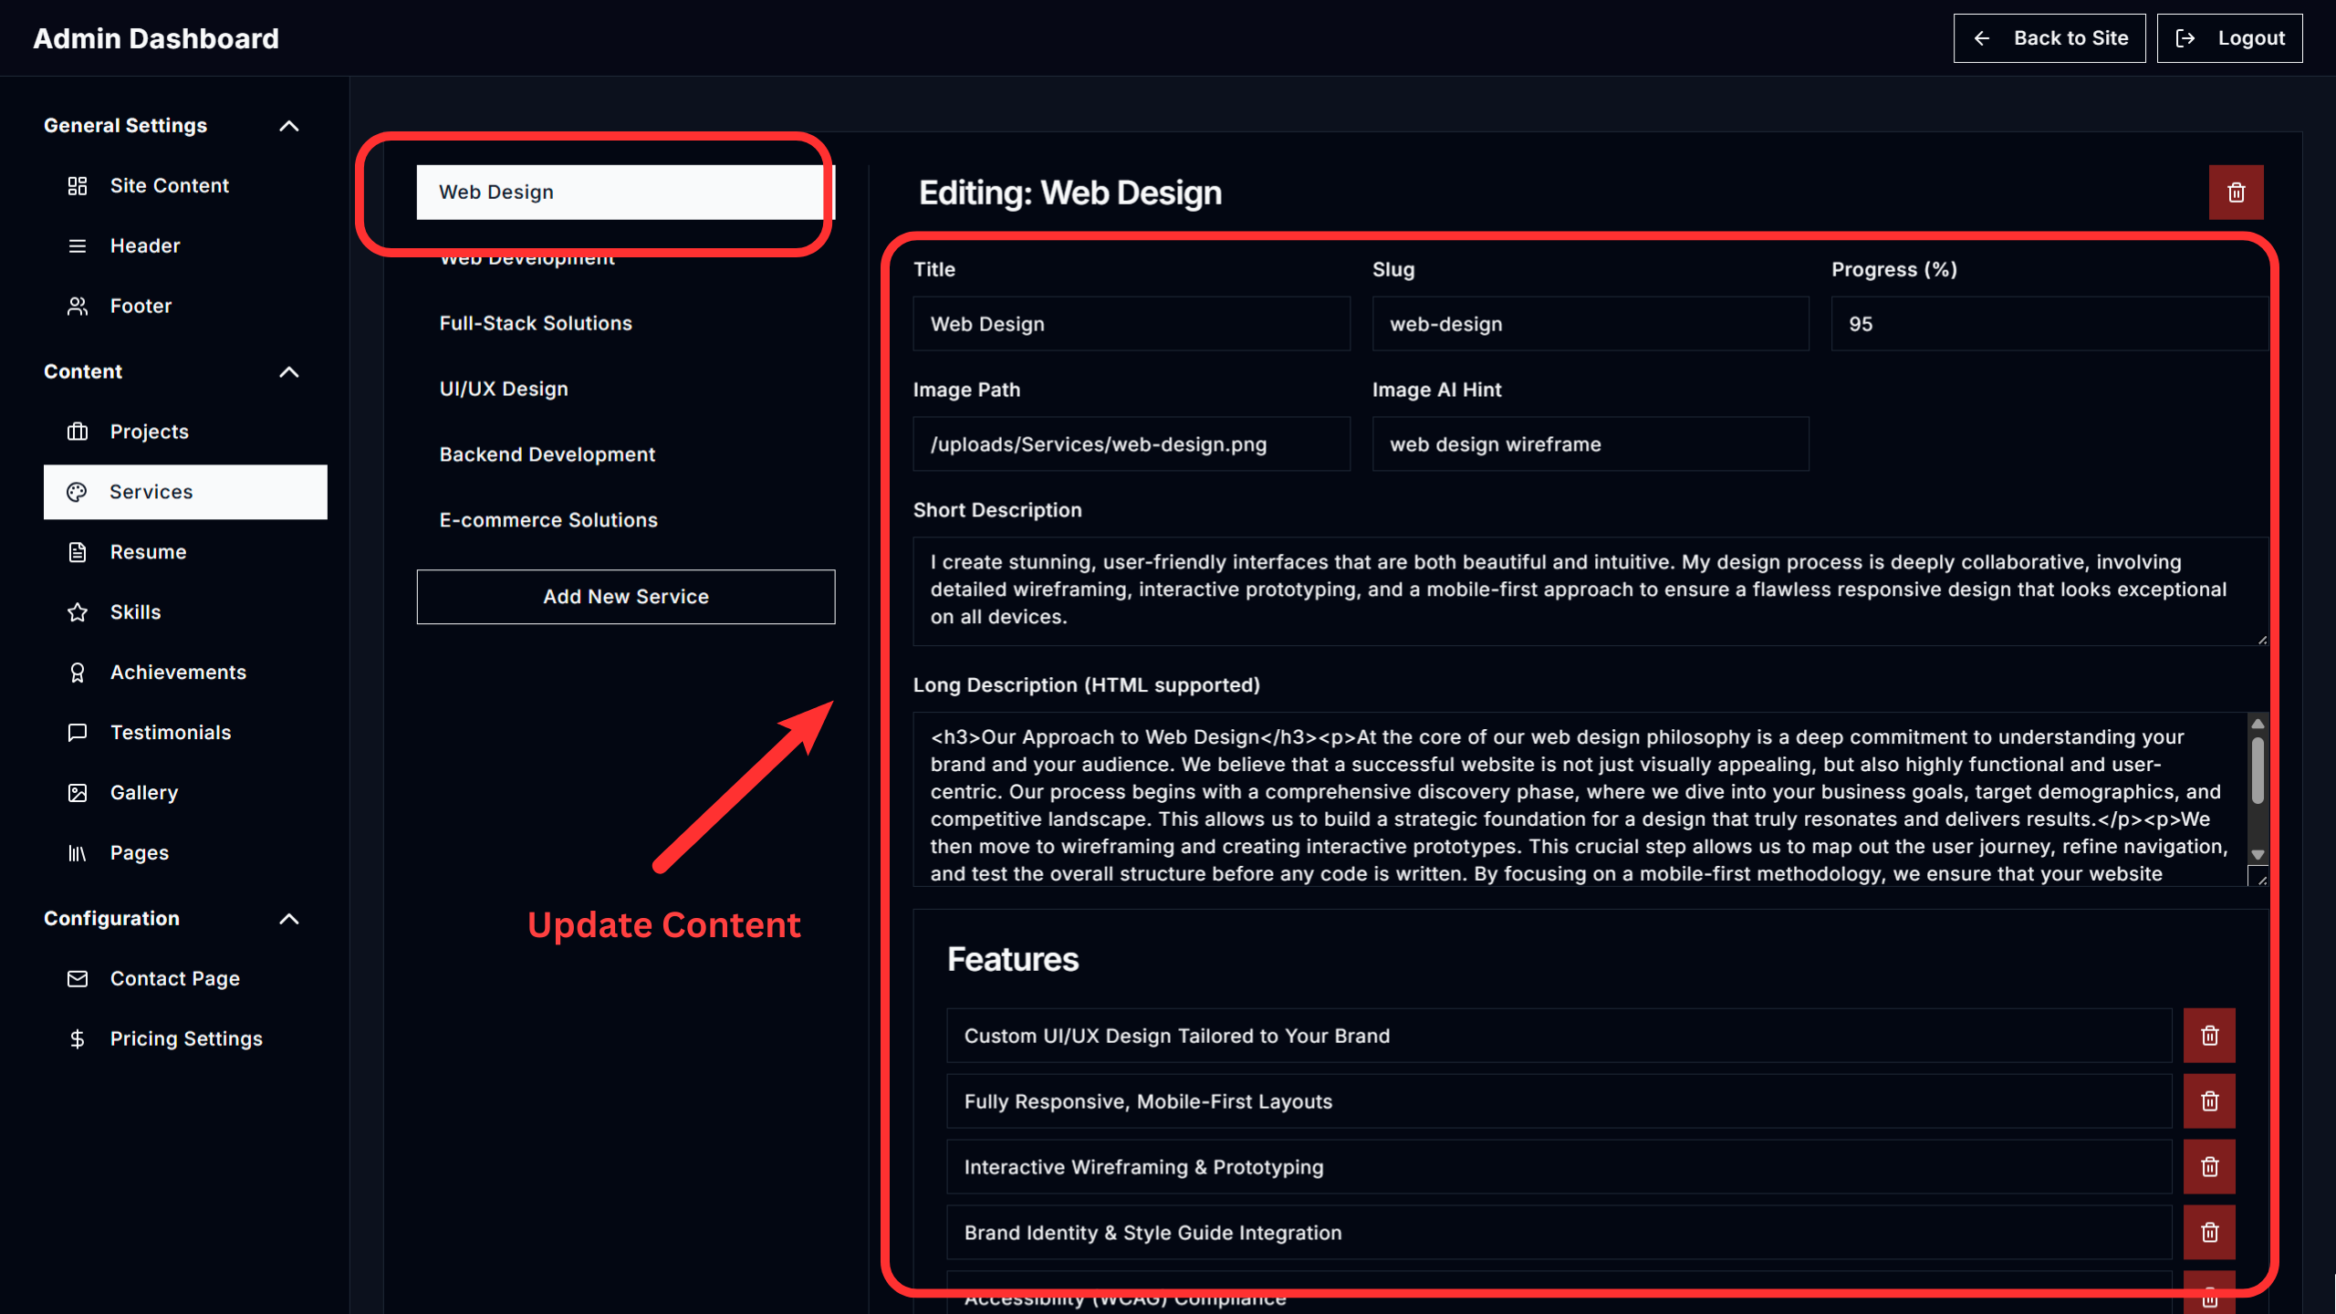2336x1314 pixels.
Task: Collapse the Configuration section
Action: coord(288,919)
